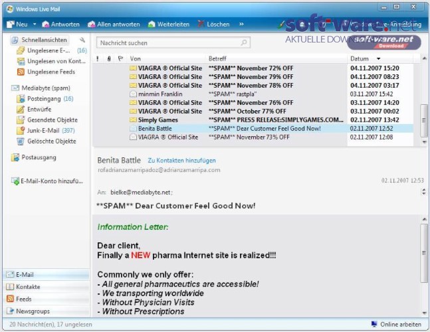Click Allen antworten toolbar button
The width and height of the screenshot is (430, 332).
click(114, 25)
